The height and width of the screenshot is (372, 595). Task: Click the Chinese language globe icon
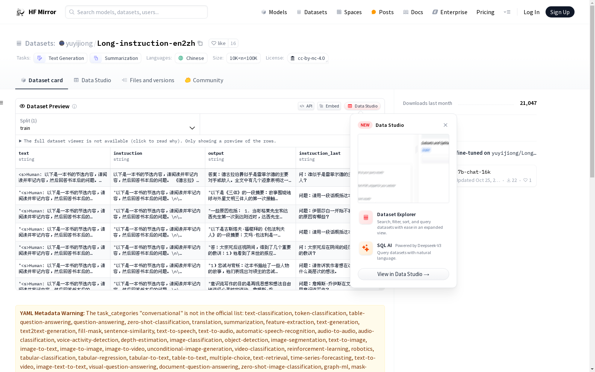[181, 58]
